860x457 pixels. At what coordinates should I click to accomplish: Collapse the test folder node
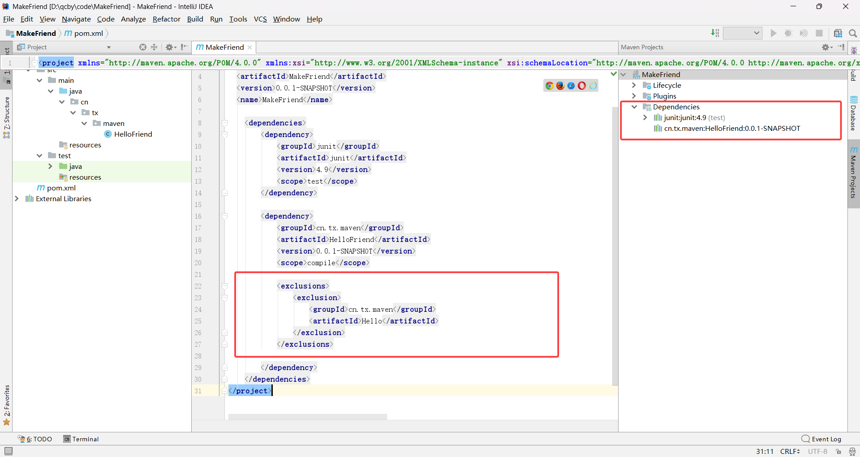39,155
